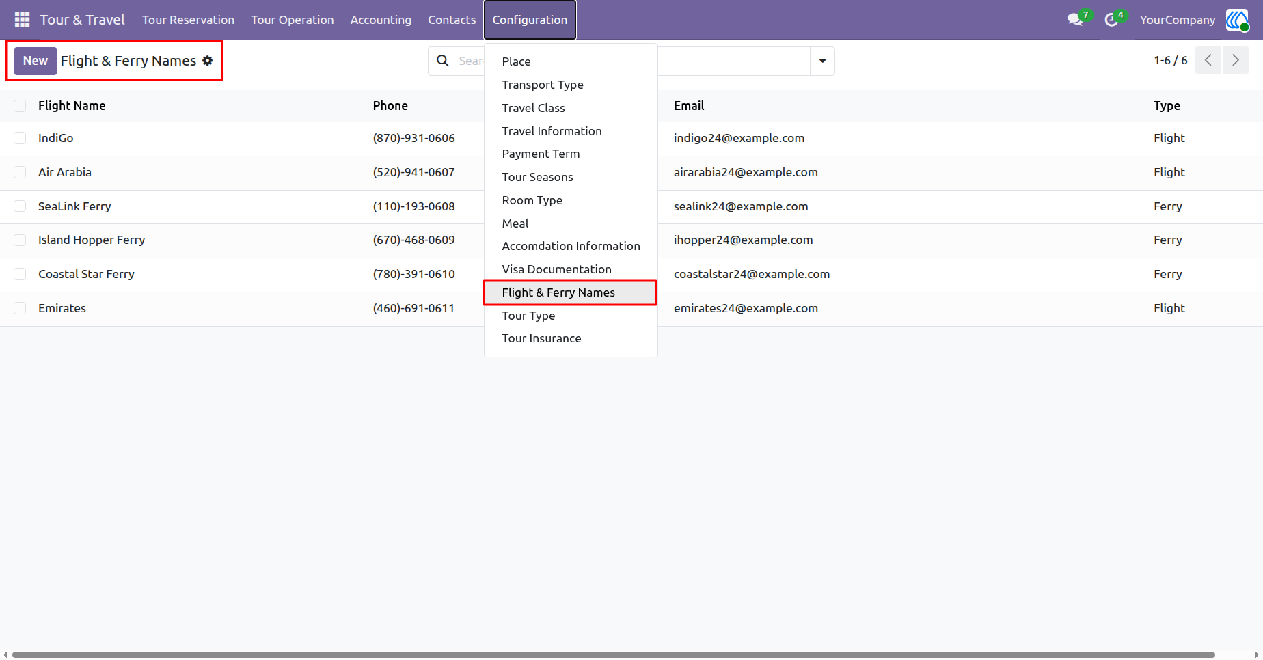The width and height of the screenshot is (1263, 660).
Task: Toggle the select-all header checkbox
Action: [x=20, y=106]
